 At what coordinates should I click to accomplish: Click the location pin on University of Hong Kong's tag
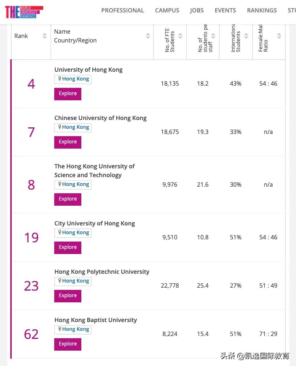pyautogui.click(x=59, y=79)
